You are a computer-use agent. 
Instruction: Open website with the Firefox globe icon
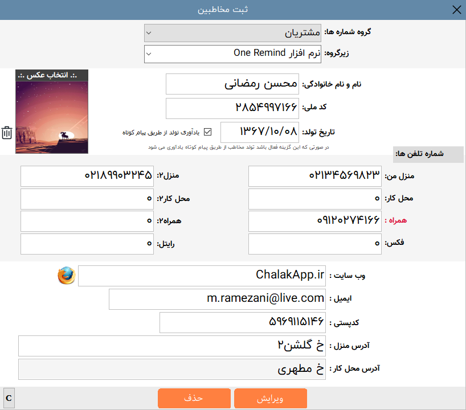[x=66, y=276]
